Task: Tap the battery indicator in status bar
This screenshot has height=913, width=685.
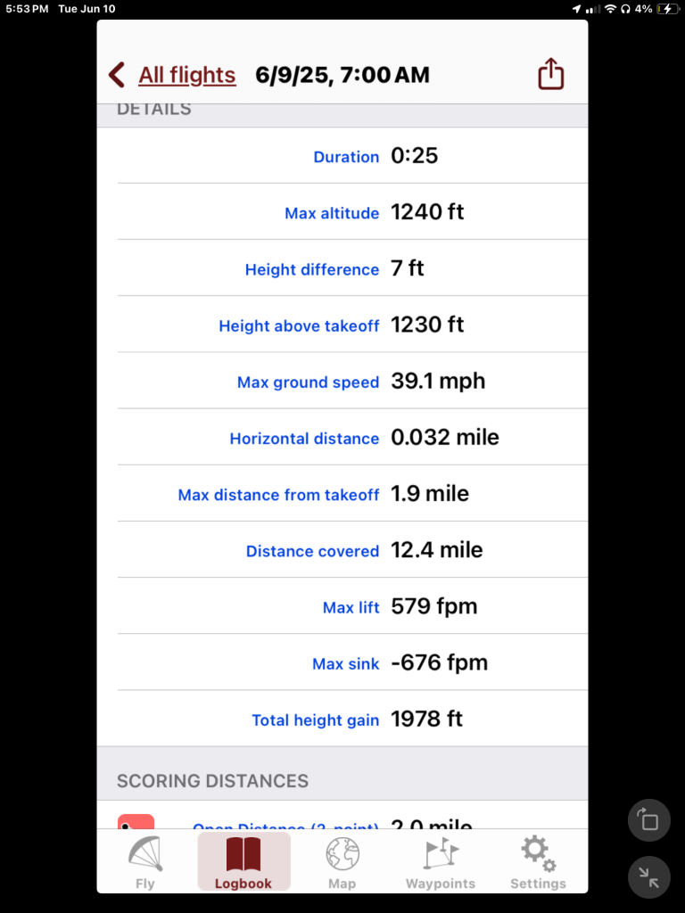Action: coord(667,9)
